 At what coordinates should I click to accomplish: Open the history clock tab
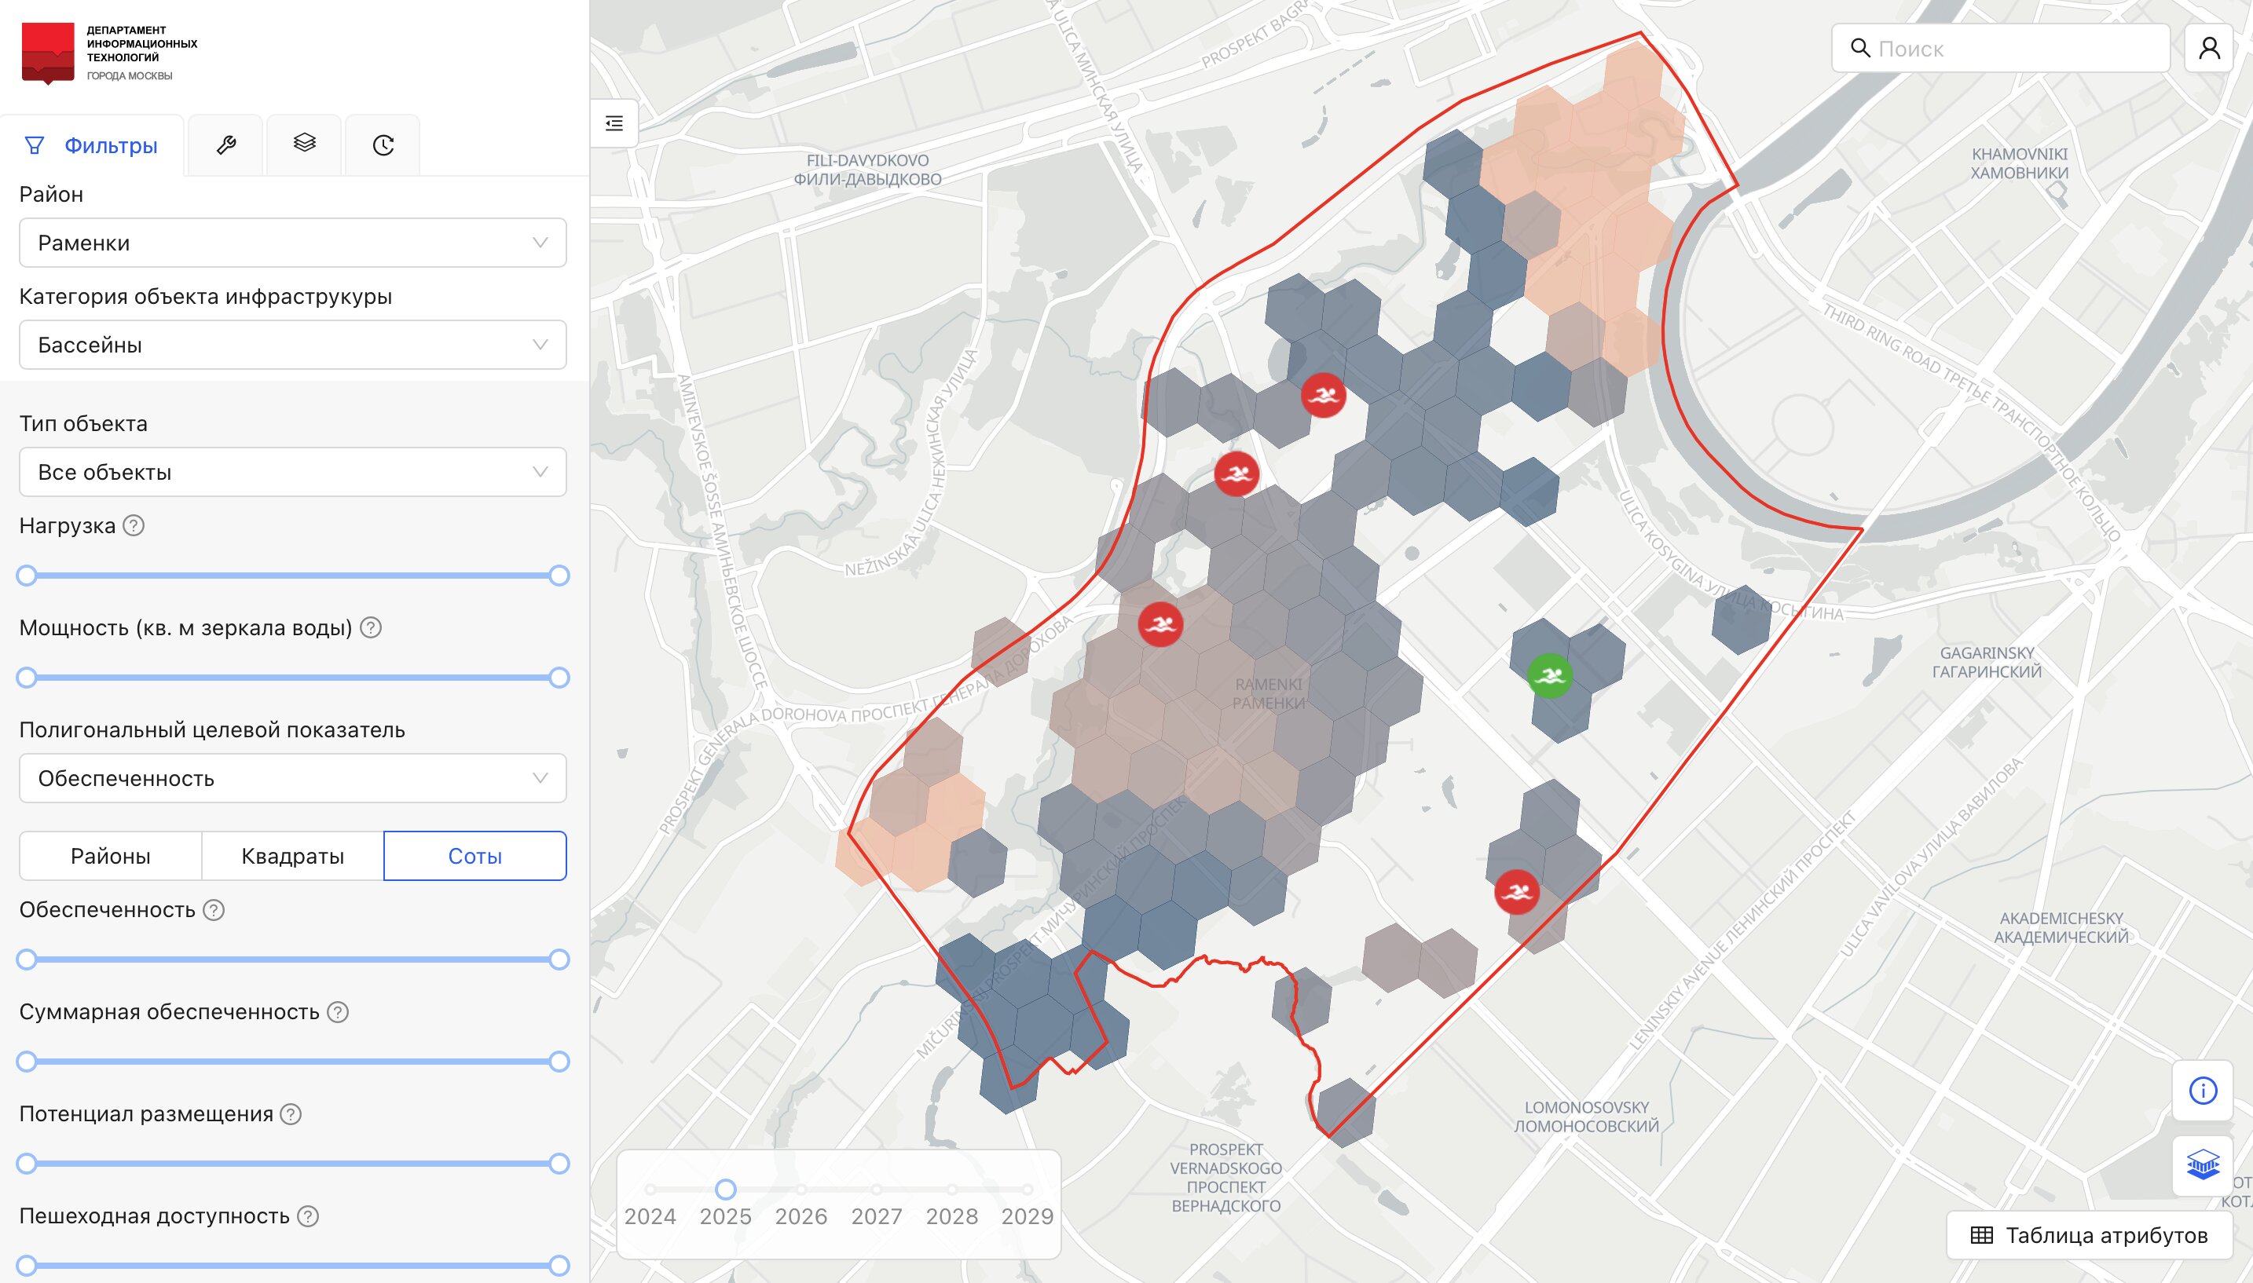383,145
